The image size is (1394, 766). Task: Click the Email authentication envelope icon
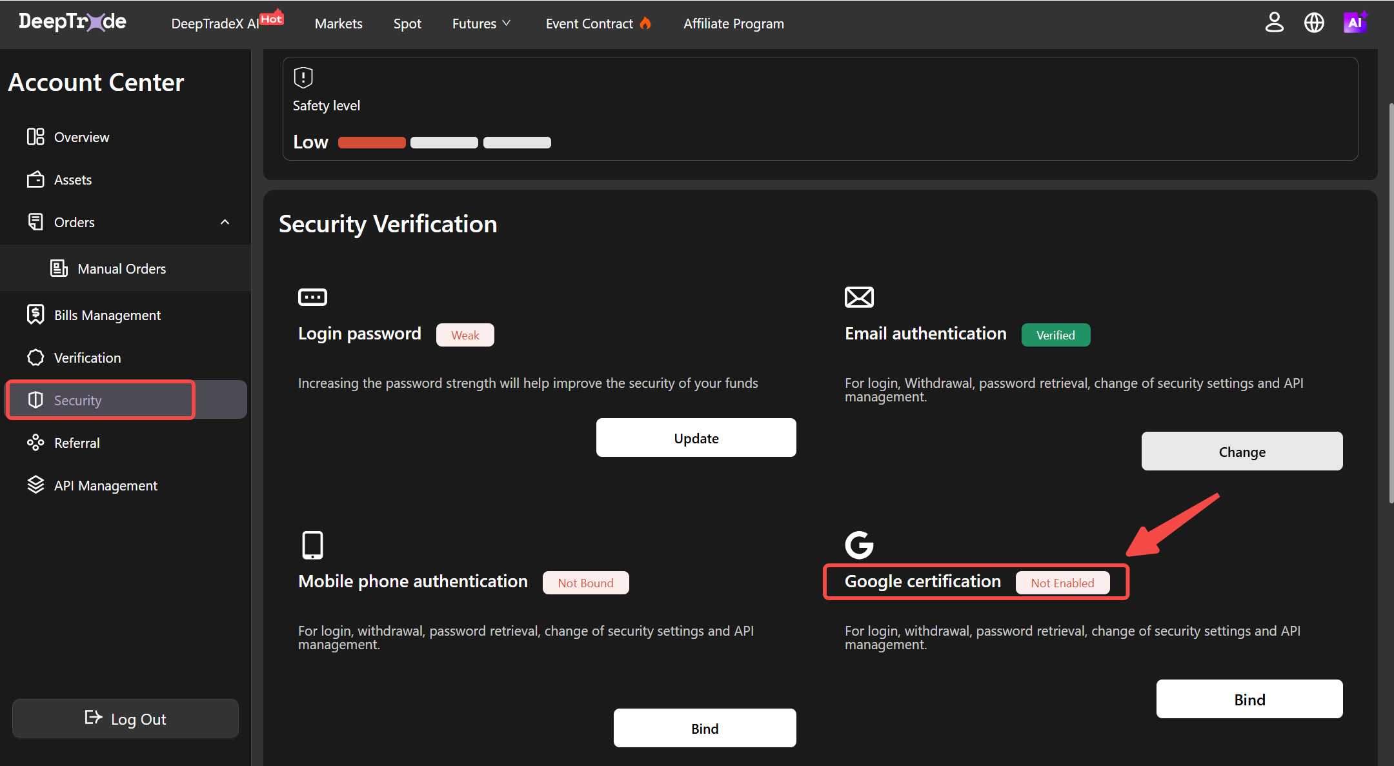[x=859, y=297]
